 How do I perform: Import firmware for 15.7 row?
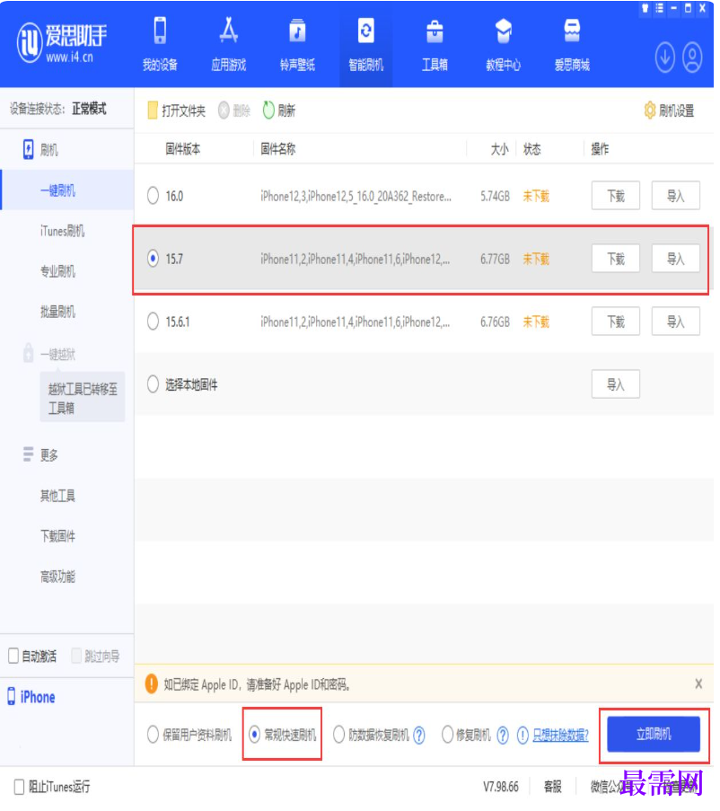675,259
